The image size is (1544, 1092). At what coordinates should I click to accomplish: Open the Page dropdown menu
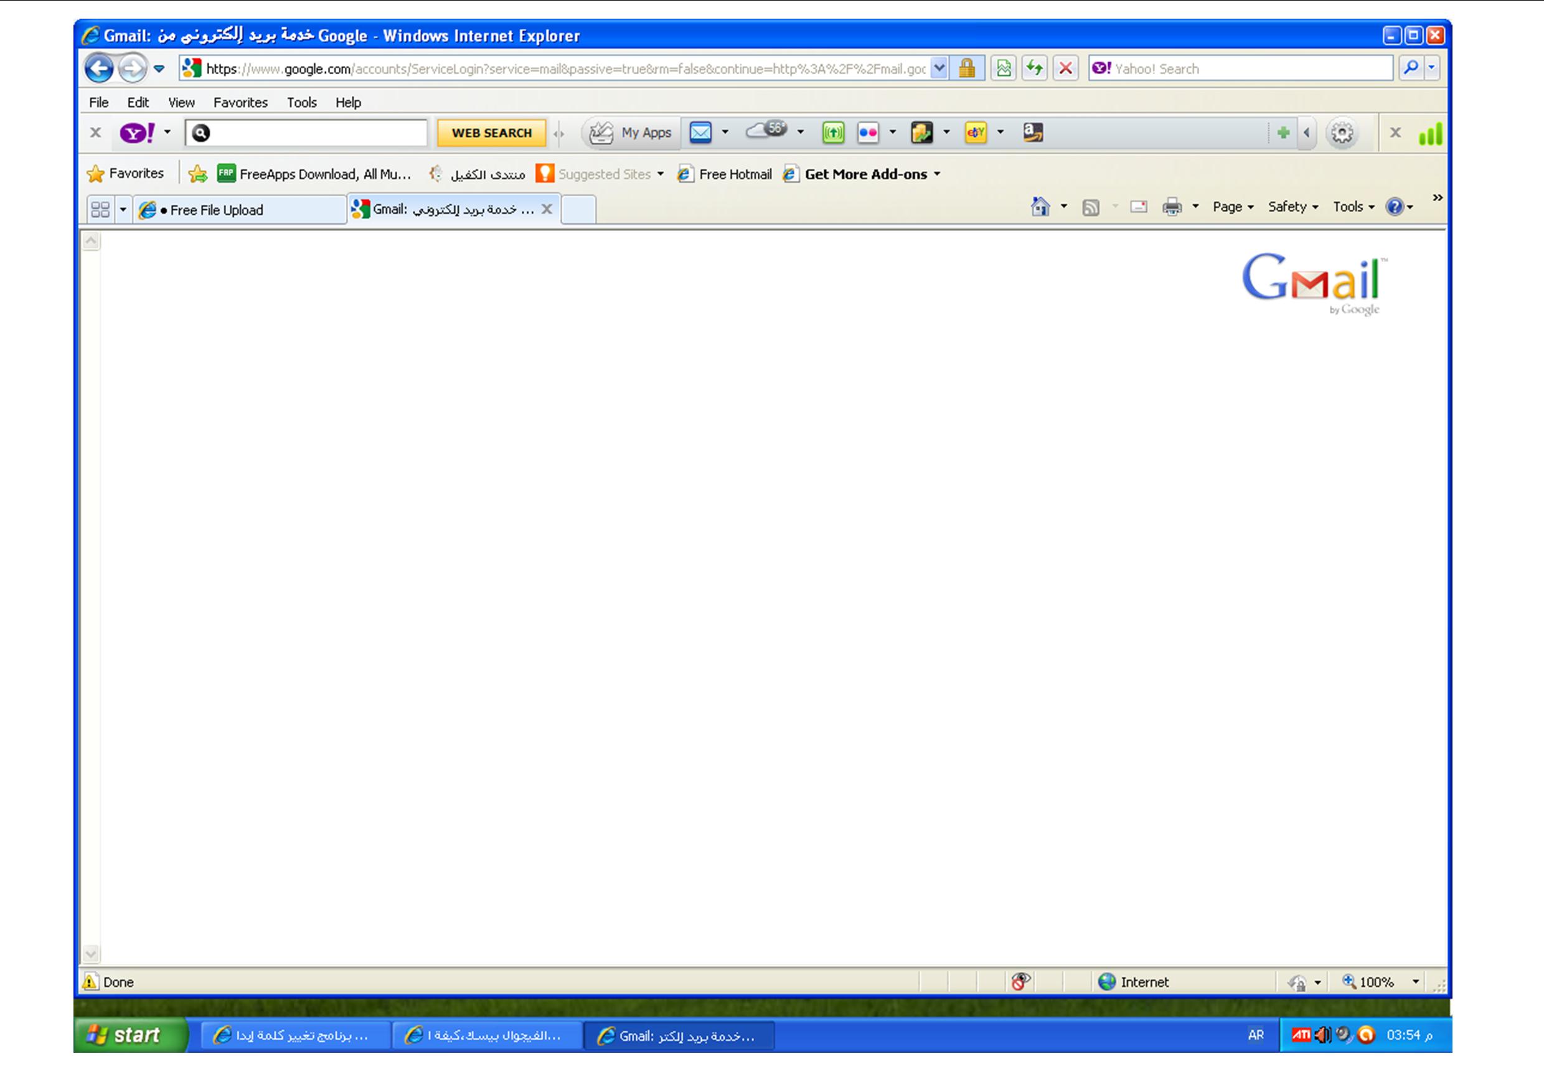(x=1233, y=207)
